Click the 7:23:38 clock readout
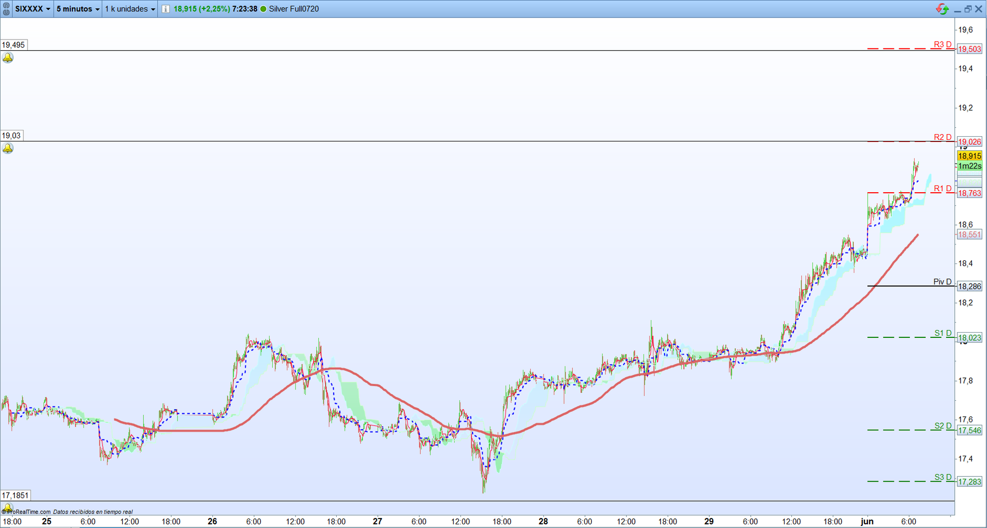 point(245,9)
